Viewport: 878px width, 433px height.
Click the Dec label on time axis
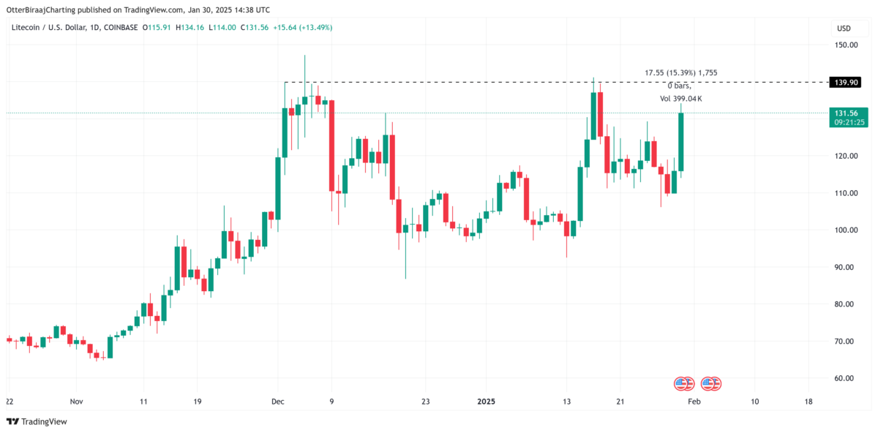pyautogui.click(x=278, y=402)
